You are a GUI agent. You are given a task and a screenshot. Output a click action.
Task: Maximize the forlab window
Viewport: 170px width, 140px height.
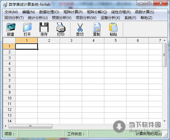click(x=149, y=3)
